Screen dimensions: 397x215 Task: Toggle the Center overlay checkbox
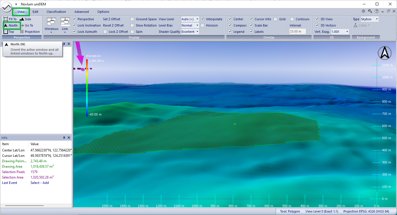[x=230, y=19]
